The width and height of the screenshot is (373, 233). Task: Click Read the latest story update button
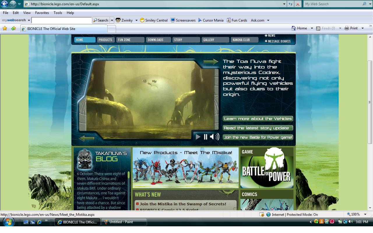coord(258,128)
